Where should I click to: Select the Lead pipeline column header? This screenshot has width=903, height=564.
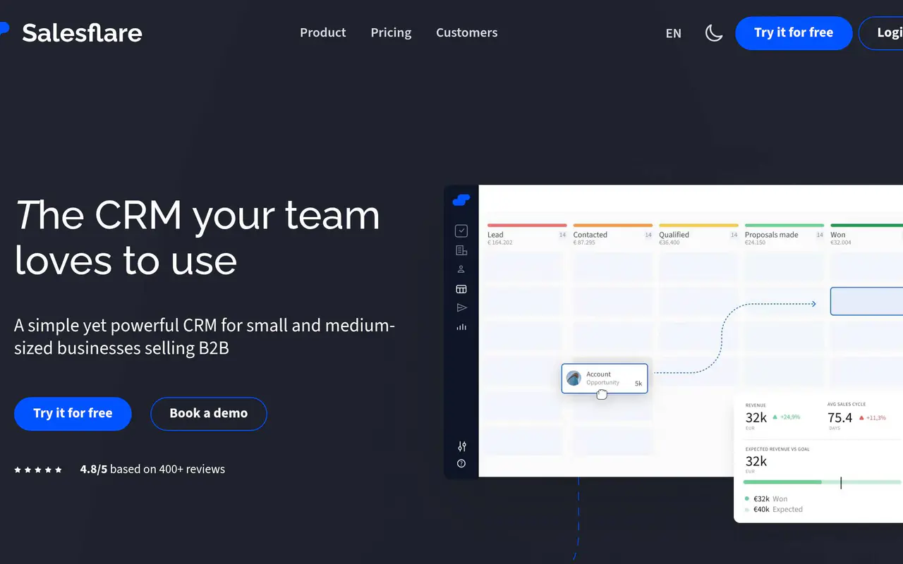[x=527, y=235]
